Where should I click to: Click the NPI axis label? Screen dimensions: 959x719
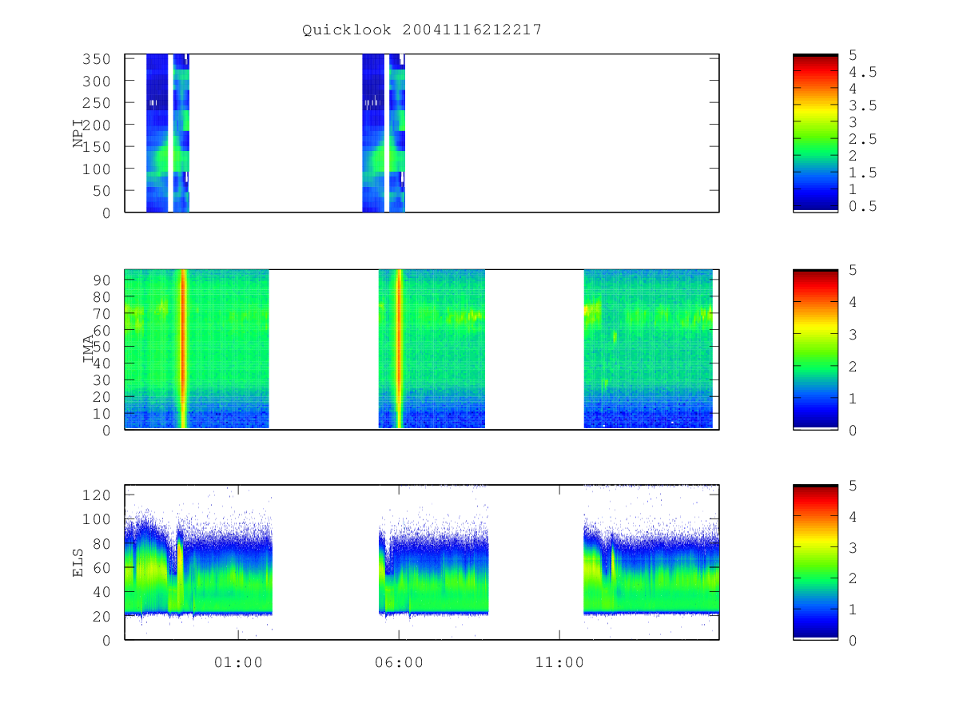coord(78,133)
